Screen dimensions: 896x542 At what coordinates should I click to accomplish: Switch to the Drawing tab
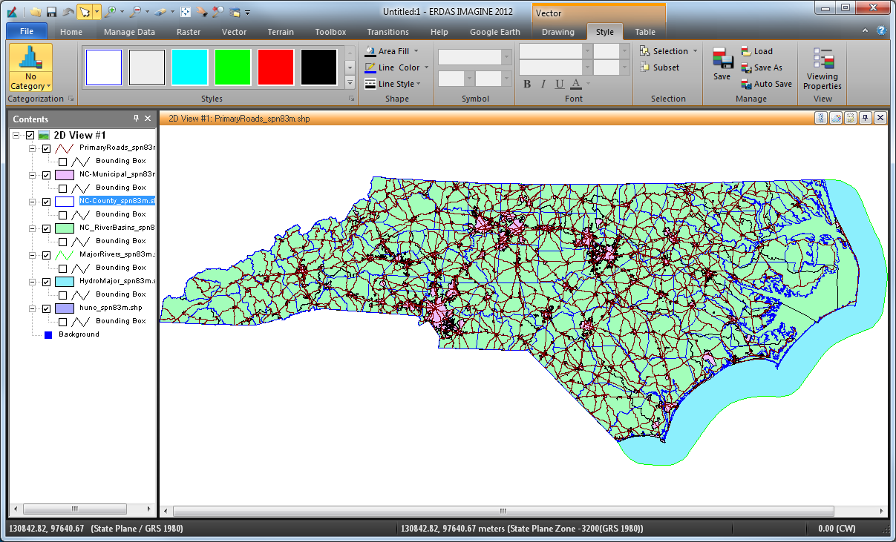558,32
